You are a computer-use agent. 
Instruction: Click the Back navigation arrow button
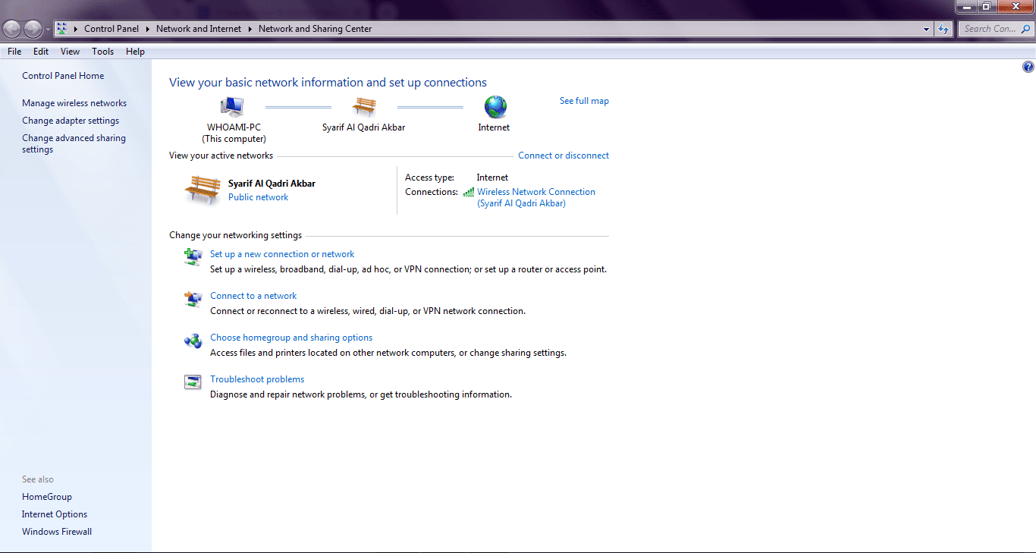pyautogui.click(x=12, y=29)
